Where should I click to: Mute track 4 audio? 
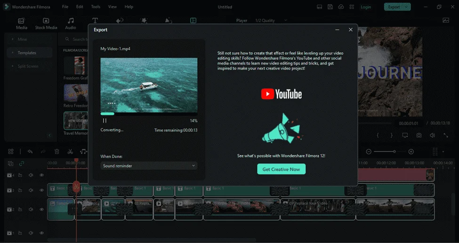[x=31, y=175]
